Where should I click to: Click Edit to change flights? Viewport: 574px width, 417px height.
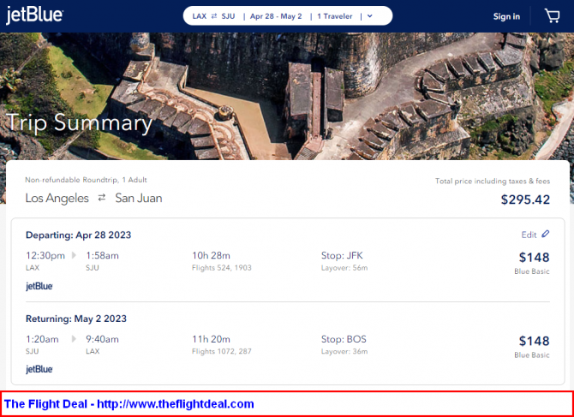point(529,235)
